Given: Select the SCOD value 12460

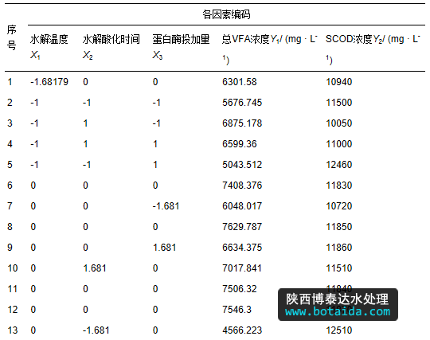Looking at the screenshot, I should pyautogui.click(x=339, y=165).
